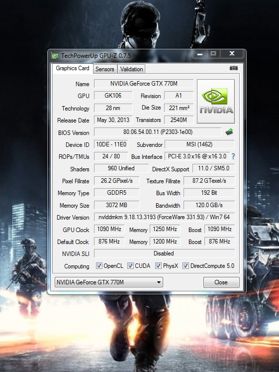Image resolution: width=279 pixels, height=372 pixels.
Task: Click the Close button
Action: (x=221, y=282)
